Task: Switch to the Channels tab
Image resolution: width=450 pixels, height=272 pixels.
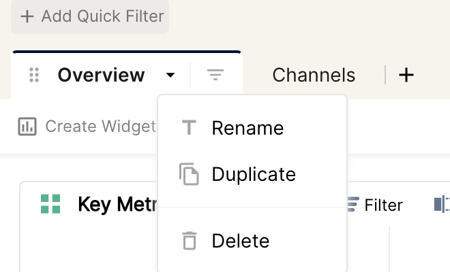Action: (x=314, y=75)
